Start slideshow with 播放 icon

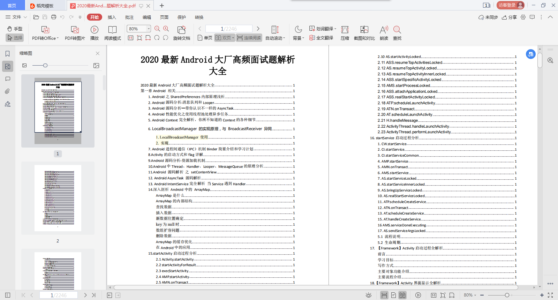95,33
